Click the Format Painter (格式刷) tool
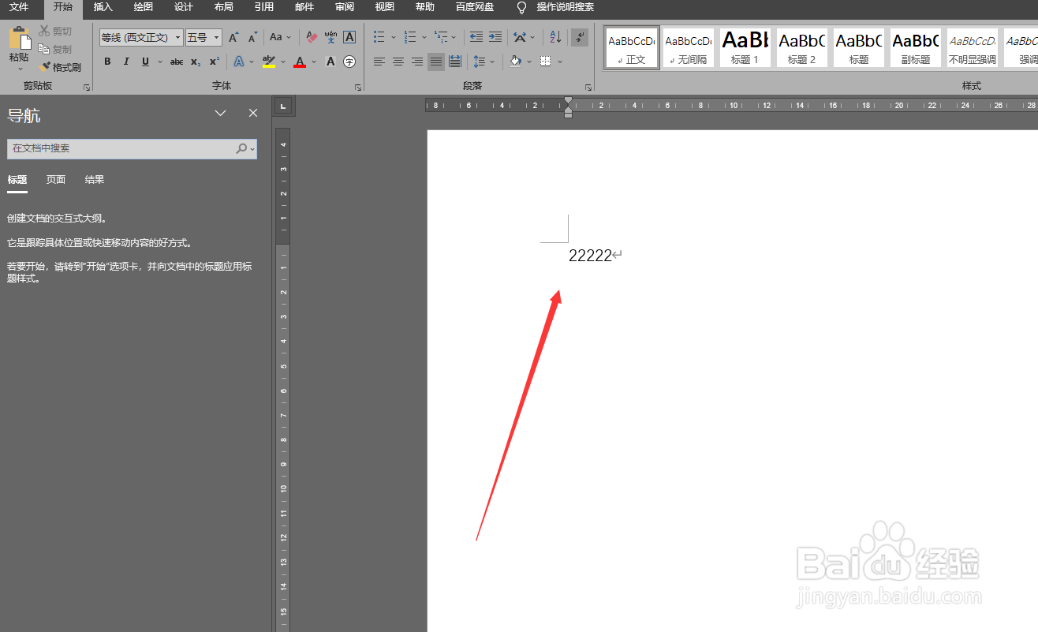Screen dimensions: 1038x632 tap(60, 68)
